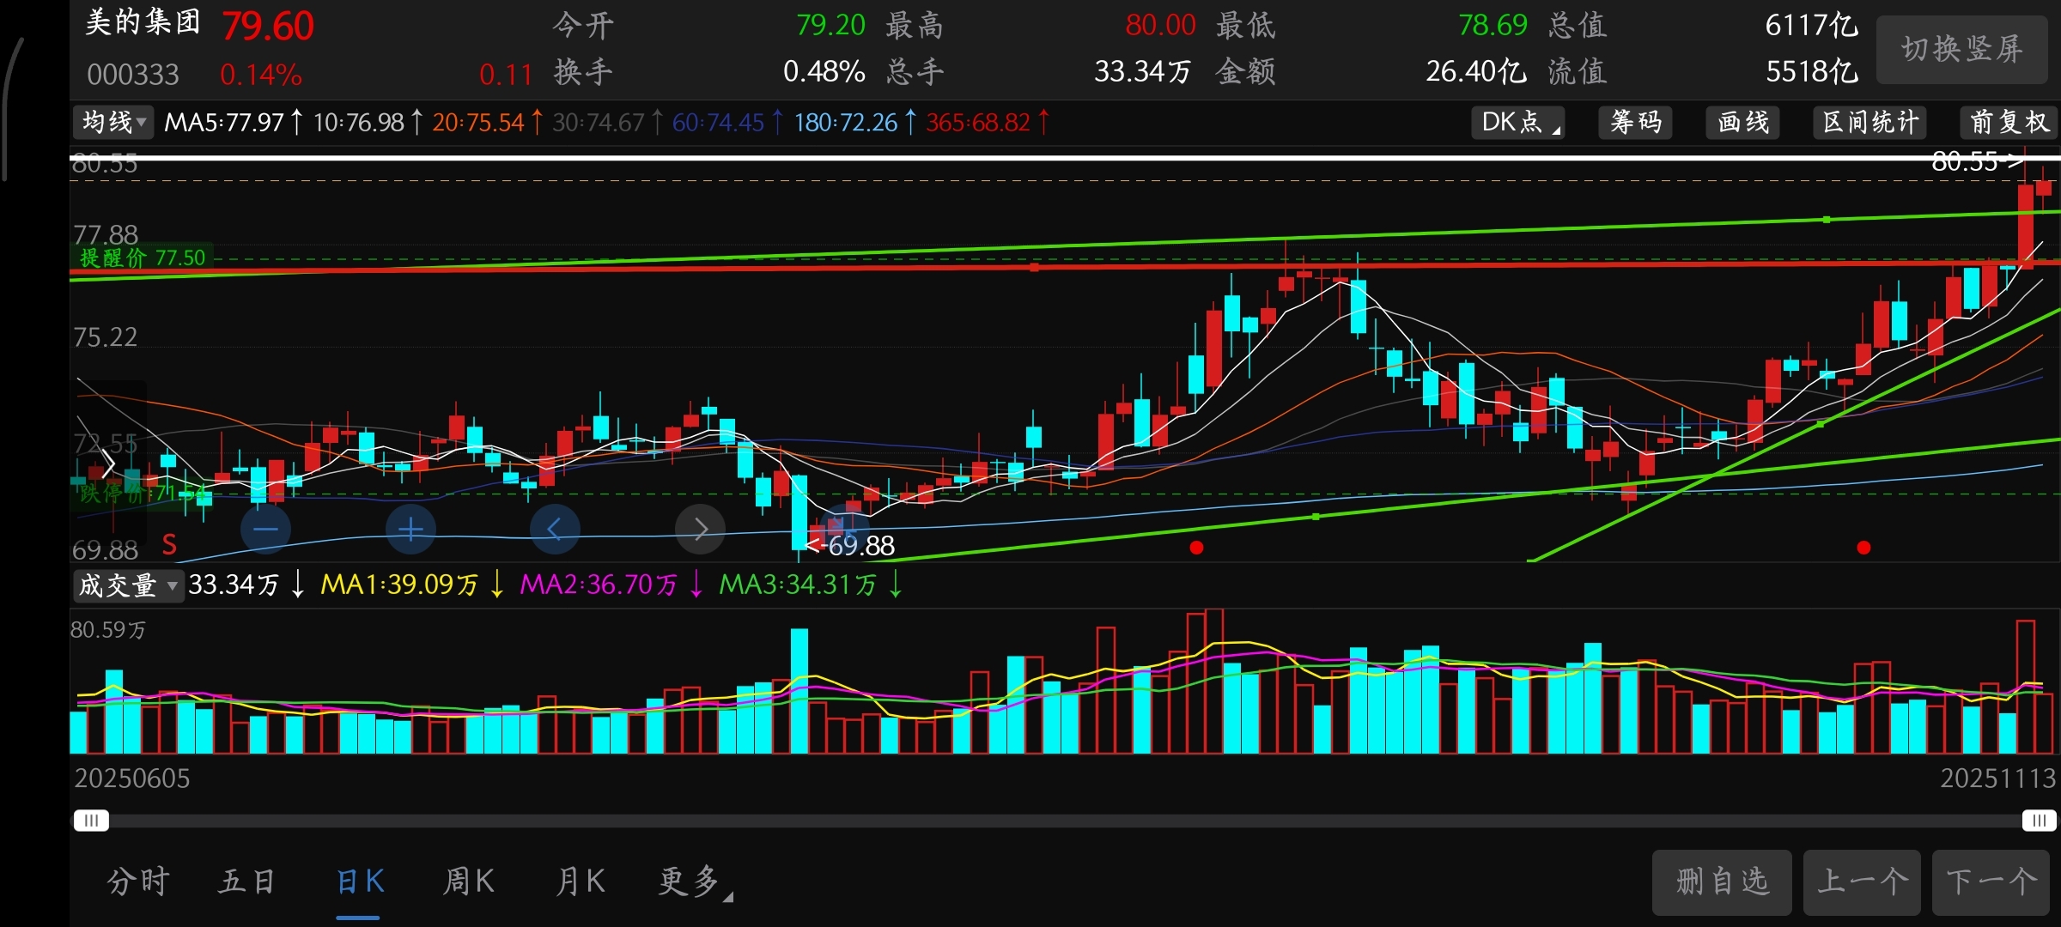Viewport: 2061px width, 927px height.
Task: Expand the DK点 options menu
Action: 1518,123
